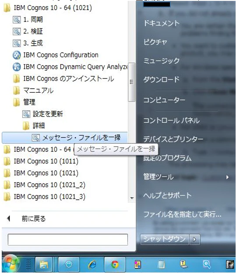Run 設定を更新 entry
Viewport: 236px width, 273px height.
tap(48, 114)
